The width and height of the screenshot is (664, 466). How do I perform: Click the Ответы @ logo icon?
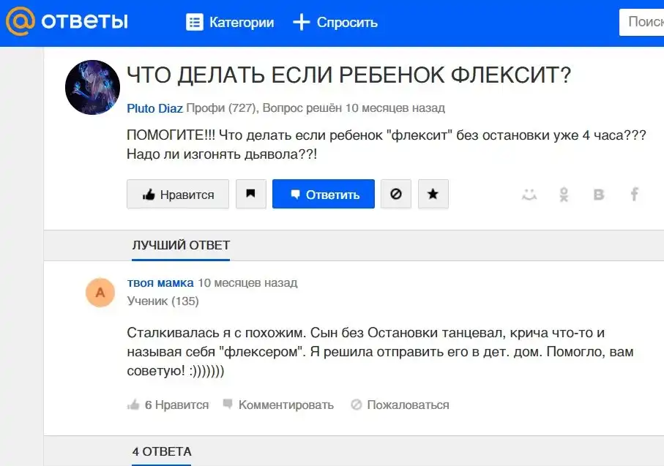click(20, 22)
